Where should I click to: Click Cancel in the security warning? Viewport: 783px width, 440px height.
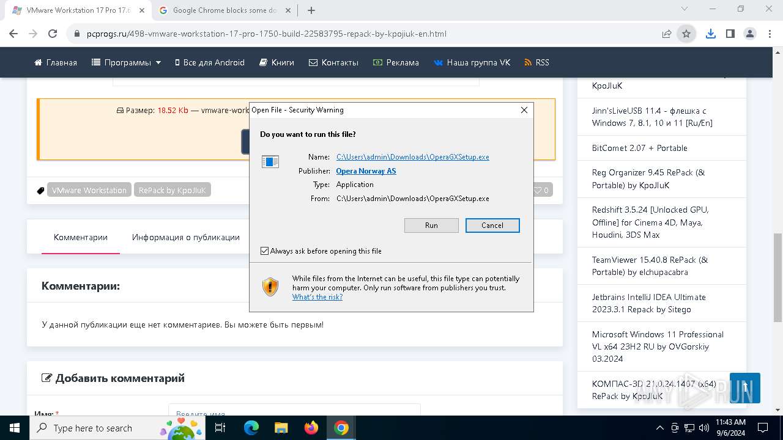(492, 226)
